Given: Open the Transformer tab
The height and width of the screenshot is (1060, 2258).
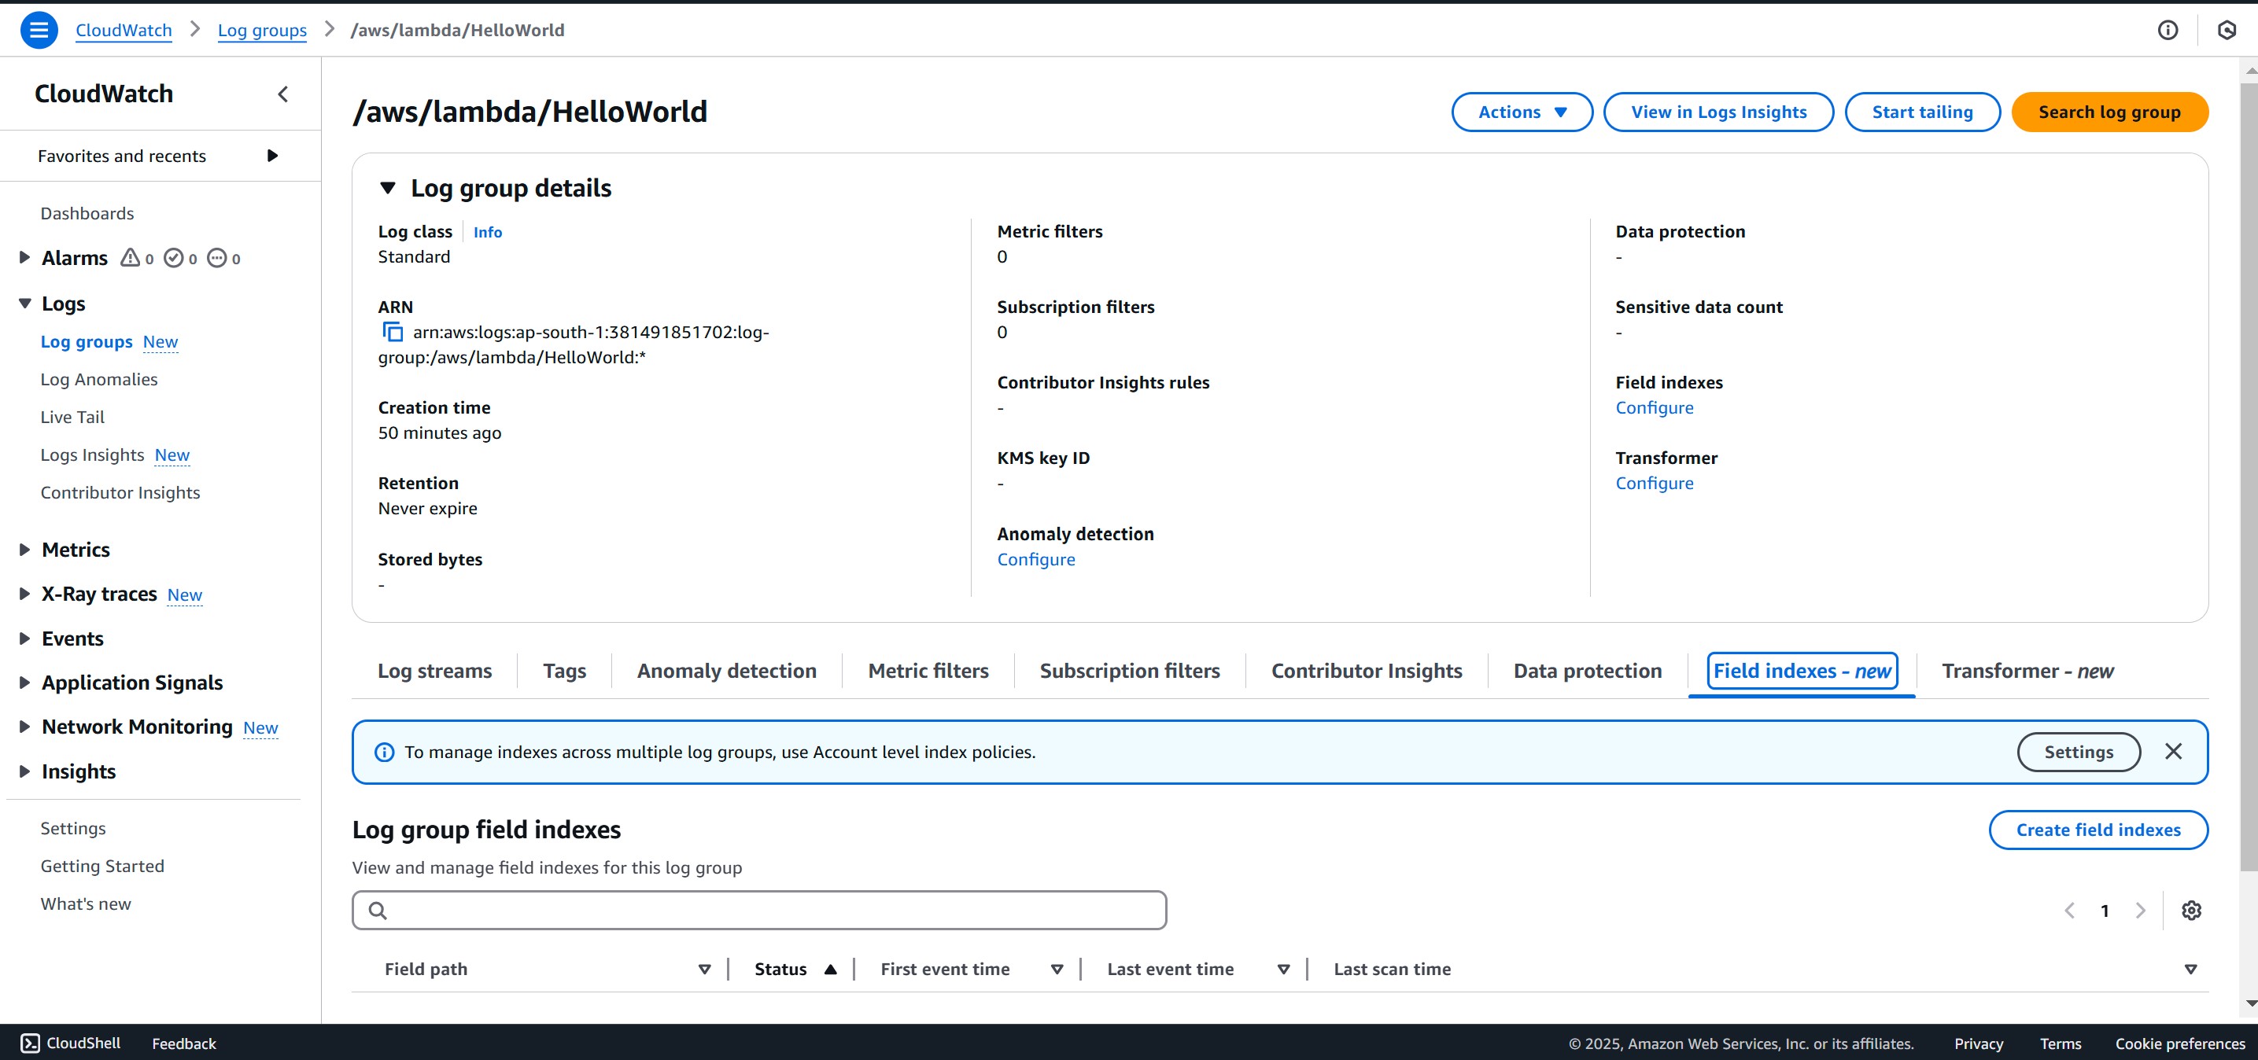Looking at the screenshot, I should (2027, 670).
